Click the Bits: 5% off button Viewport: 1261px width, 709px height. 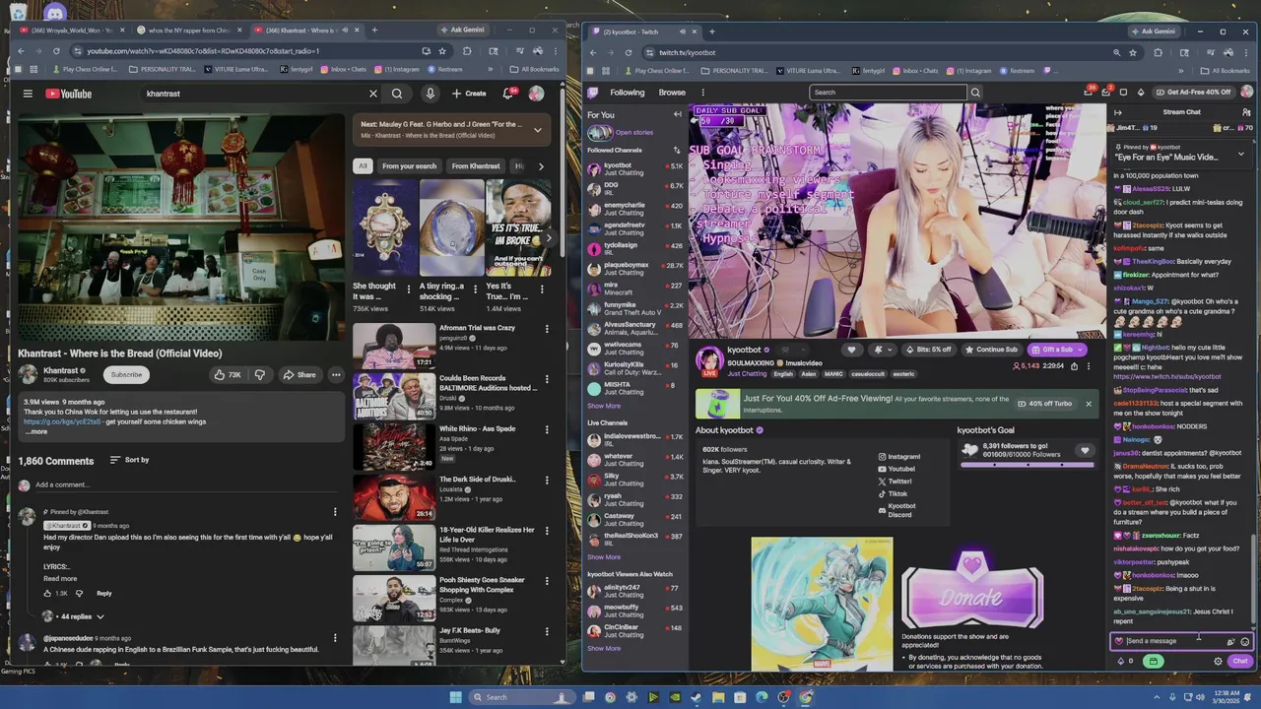(928, 350)
